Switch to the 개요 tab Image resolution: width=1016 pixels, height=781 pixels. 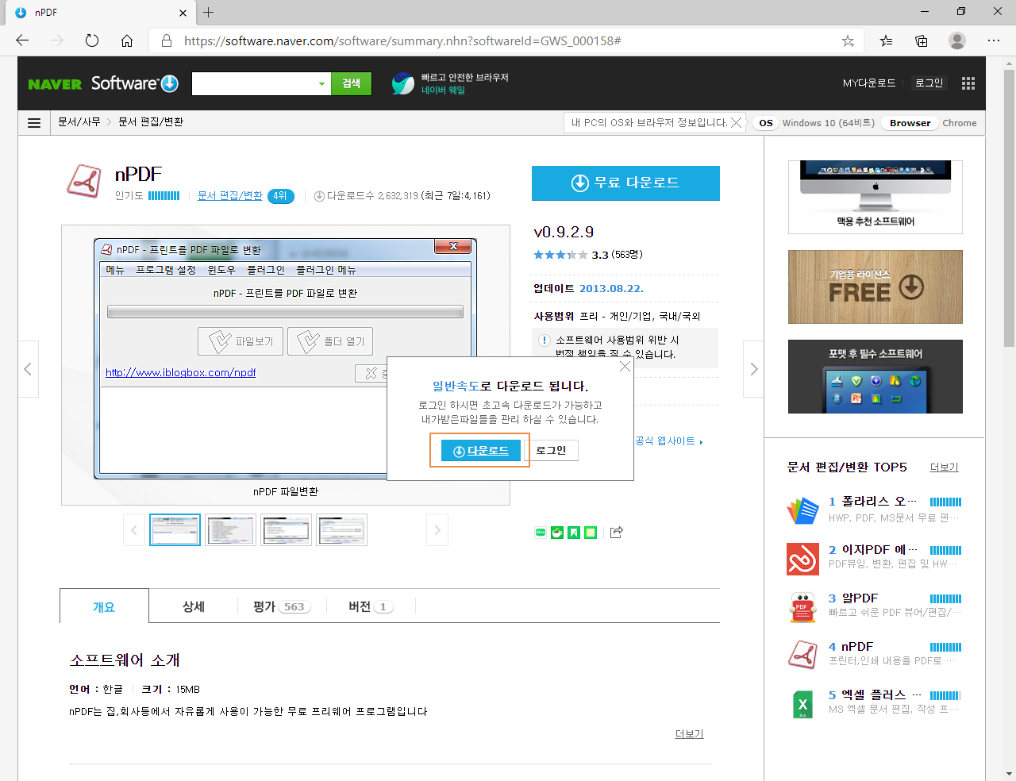click(x=104, y=606)
